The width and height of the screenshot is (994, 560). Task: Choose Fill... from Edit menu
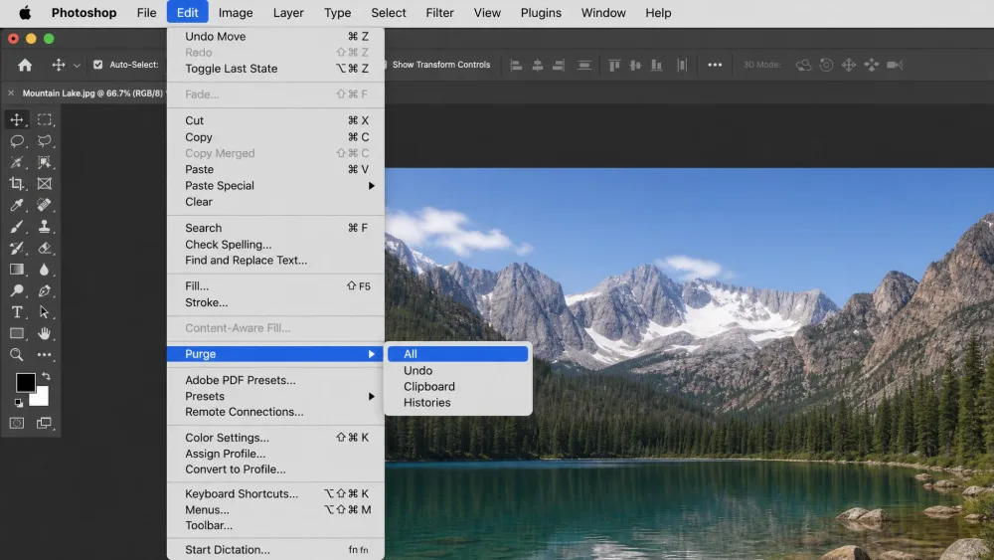[x=276, y=286]
